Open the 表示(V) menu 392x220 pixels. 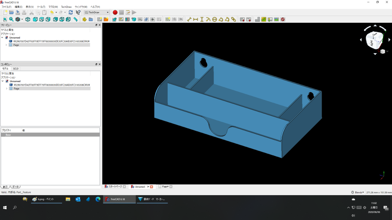click(29, 7)
